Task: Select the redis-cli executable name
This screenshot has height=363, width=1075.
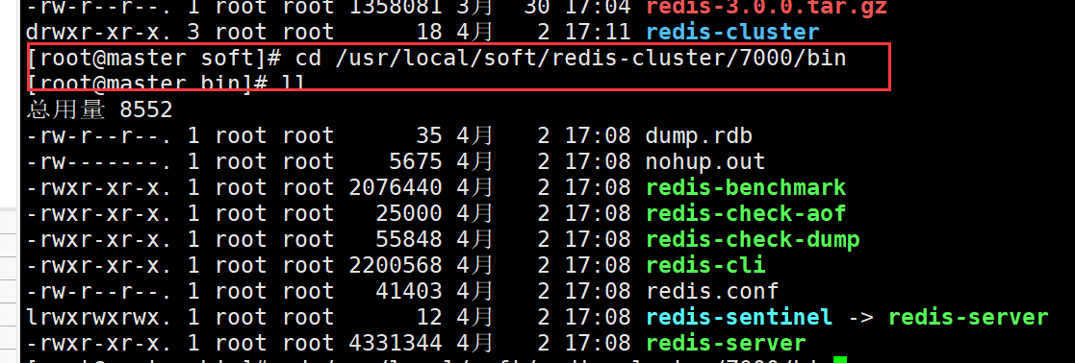Action: click(x=705, y=265)
